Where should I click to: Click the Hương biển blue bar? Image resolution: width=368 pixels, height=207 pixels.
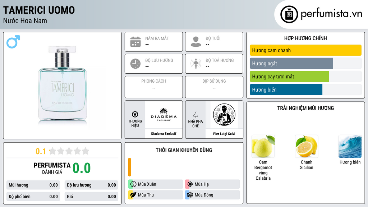click(x=286, y=89)
